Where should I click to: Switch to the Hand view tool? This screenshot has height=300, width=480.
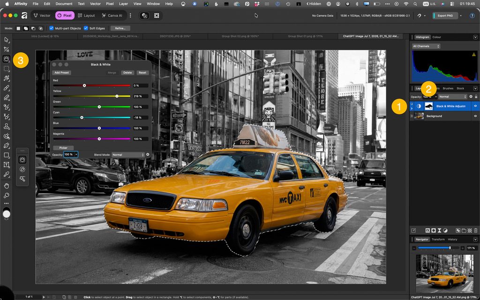pyautogui.click(x=7, y=186)
